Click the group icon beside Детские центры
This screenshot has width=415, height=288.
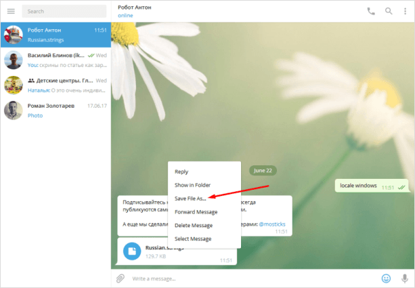[31, 80]
